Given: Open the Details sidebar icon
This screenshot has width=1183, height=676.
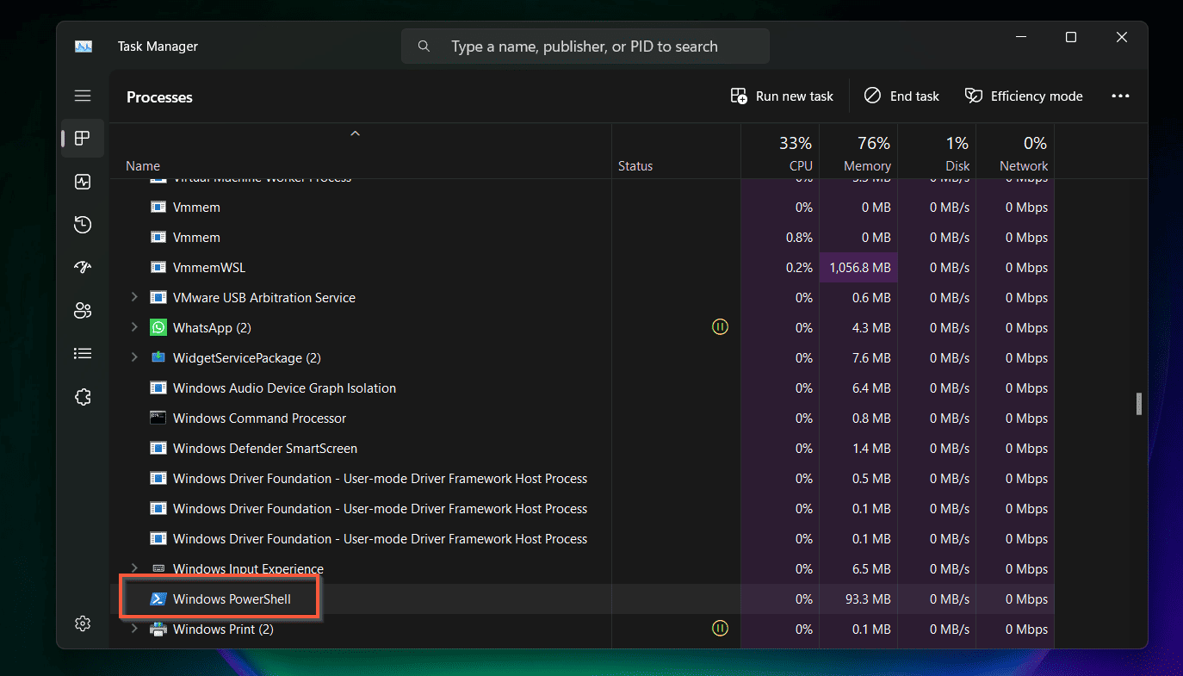Looking at the screenshot, I should [83, 353].
